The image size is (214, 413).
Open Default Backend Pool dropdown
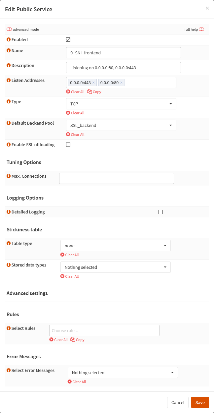(x=121, y=125)
